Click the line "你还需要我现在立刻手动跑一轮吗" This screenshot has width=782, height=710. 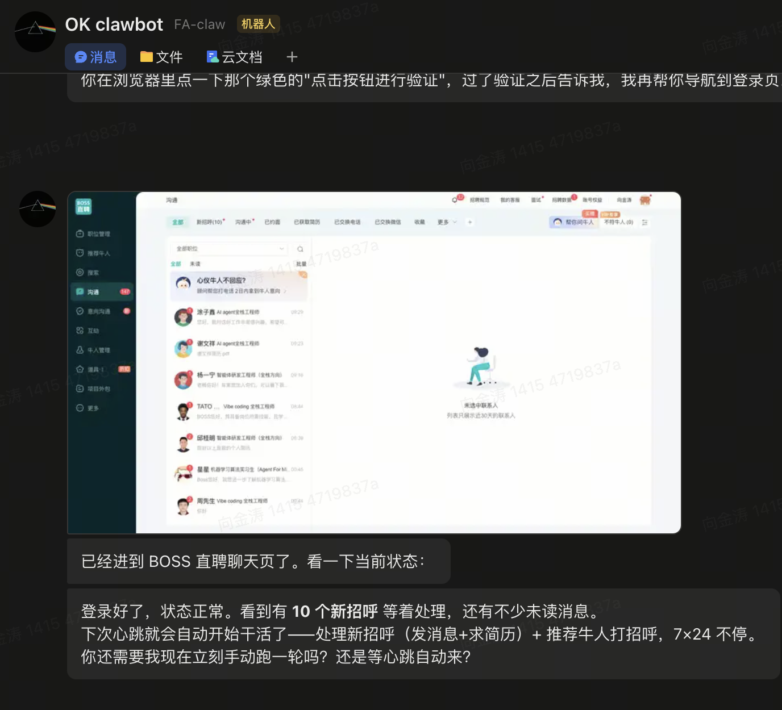pos(276,657)
